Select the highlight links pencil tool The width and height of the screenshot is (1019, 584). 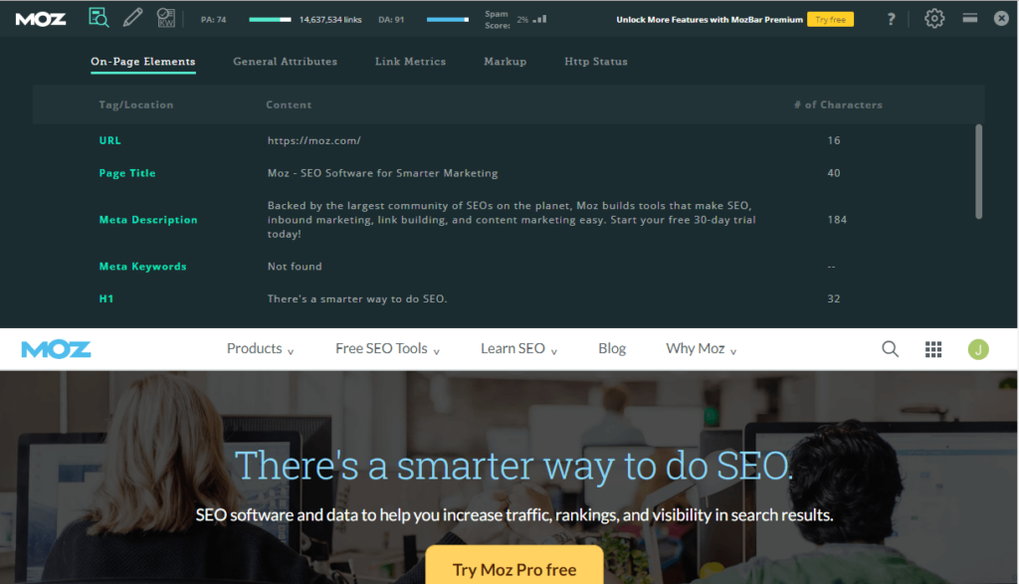click(133, 17)
